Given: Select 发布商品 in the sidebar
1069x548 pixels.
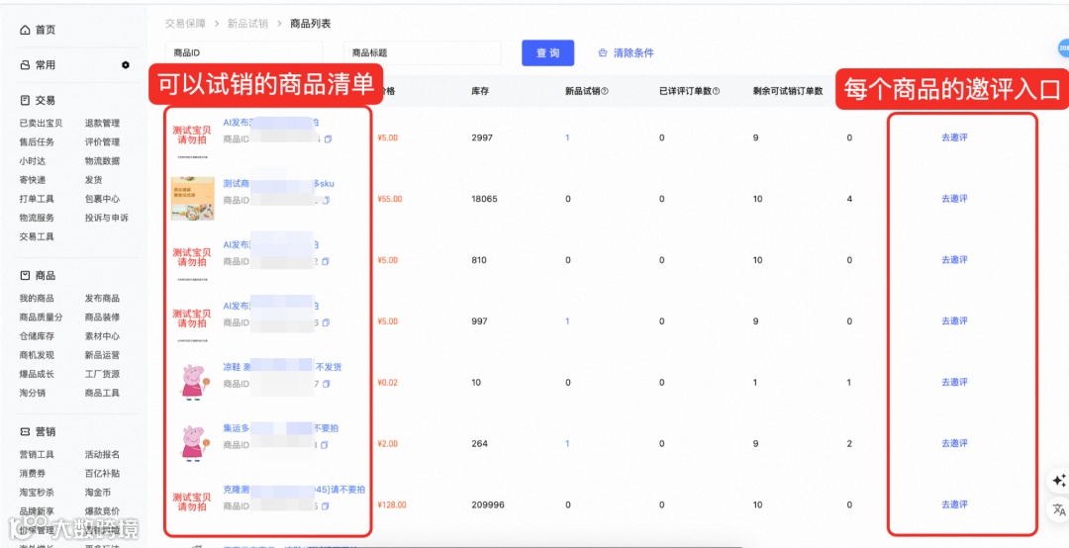Looking at the screenshot, I should click(102, 299).
